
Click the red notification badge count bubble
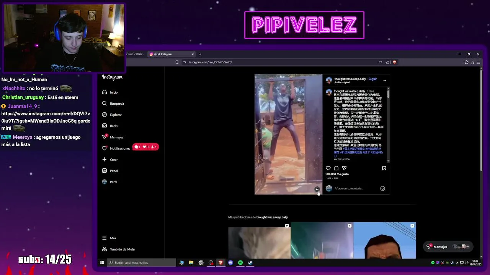point(145,147)
